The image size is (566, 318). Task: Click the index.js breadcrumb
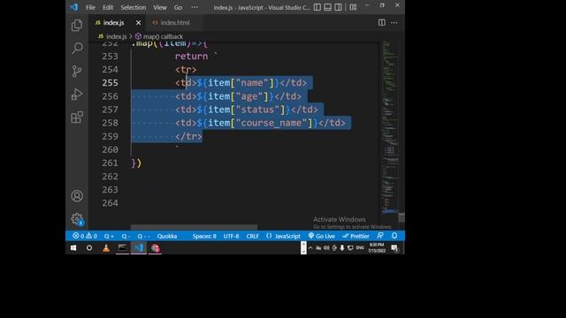tap(112, 36)
